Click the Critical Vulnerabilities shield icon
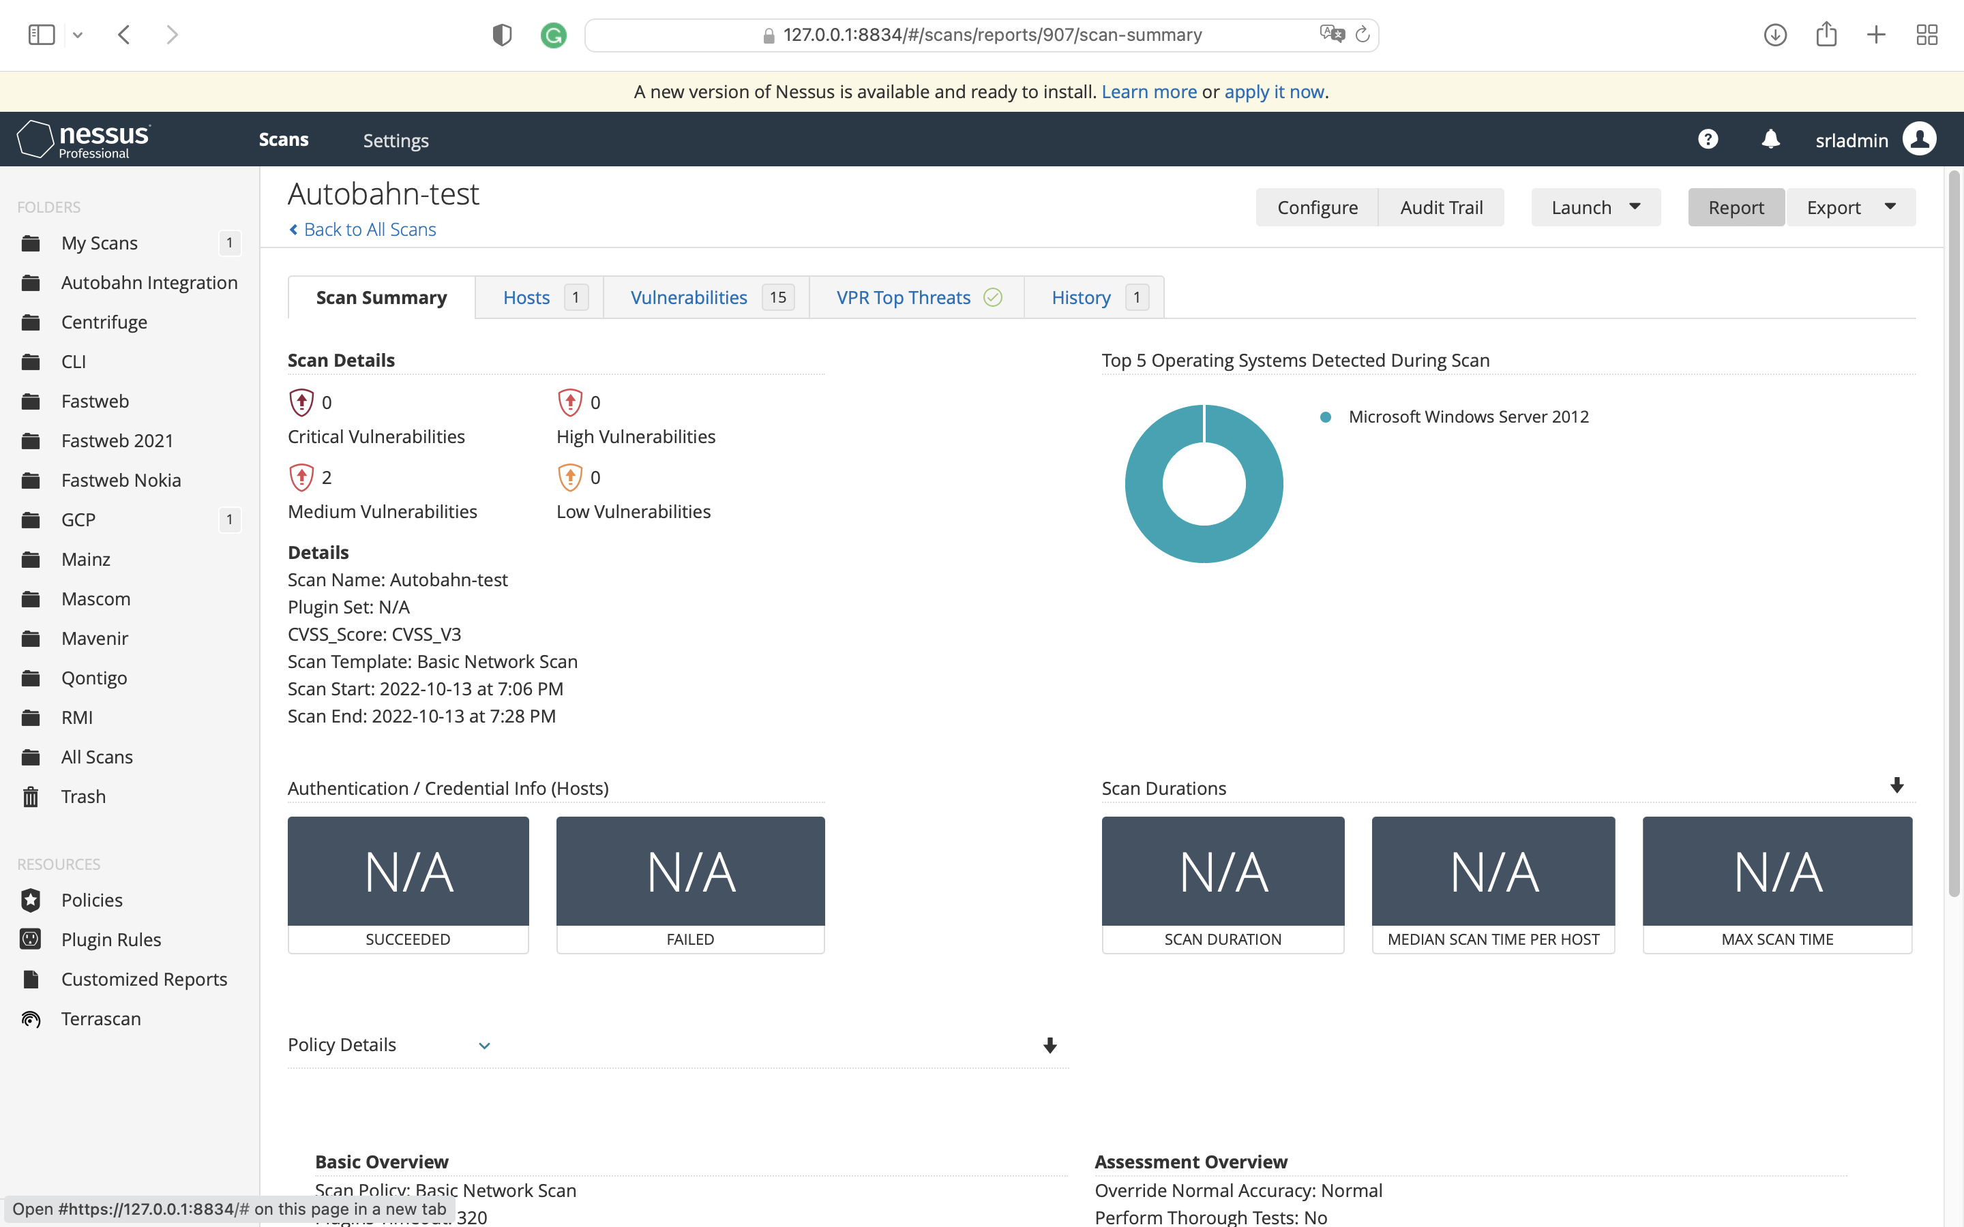 tap(301, 402)
